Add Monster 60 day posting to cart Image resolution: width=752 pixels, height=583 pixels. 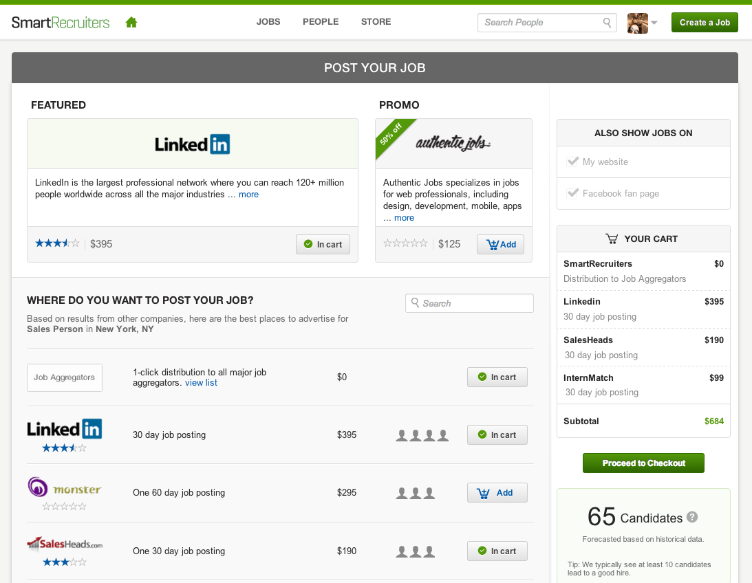pyautogui.click(x=497, y=492)
